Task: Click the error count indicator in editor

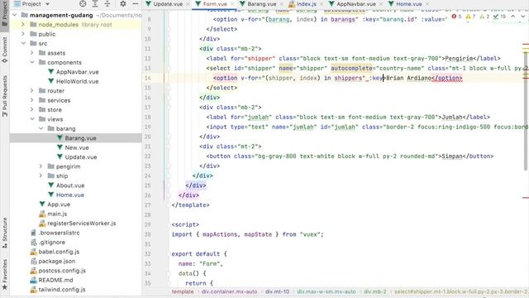Action: pyautogui.click(x=456, y=17)
